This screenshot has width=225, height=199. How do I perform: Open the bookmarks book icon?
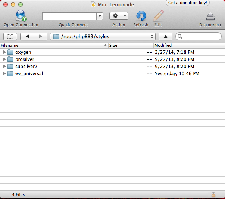click(x=10, y=37)
